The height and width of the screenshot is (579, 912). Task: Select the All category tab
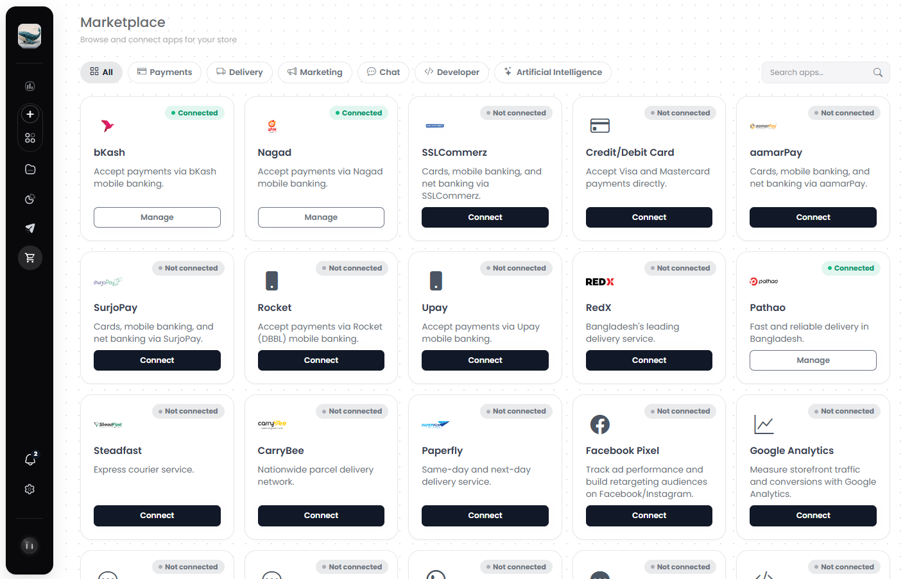101,72
